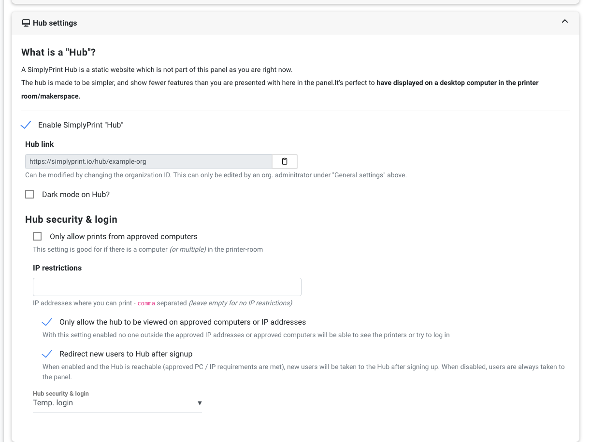
Task: Untick checkmark for viewing hub on approved computers
Action: coord(47,322)
